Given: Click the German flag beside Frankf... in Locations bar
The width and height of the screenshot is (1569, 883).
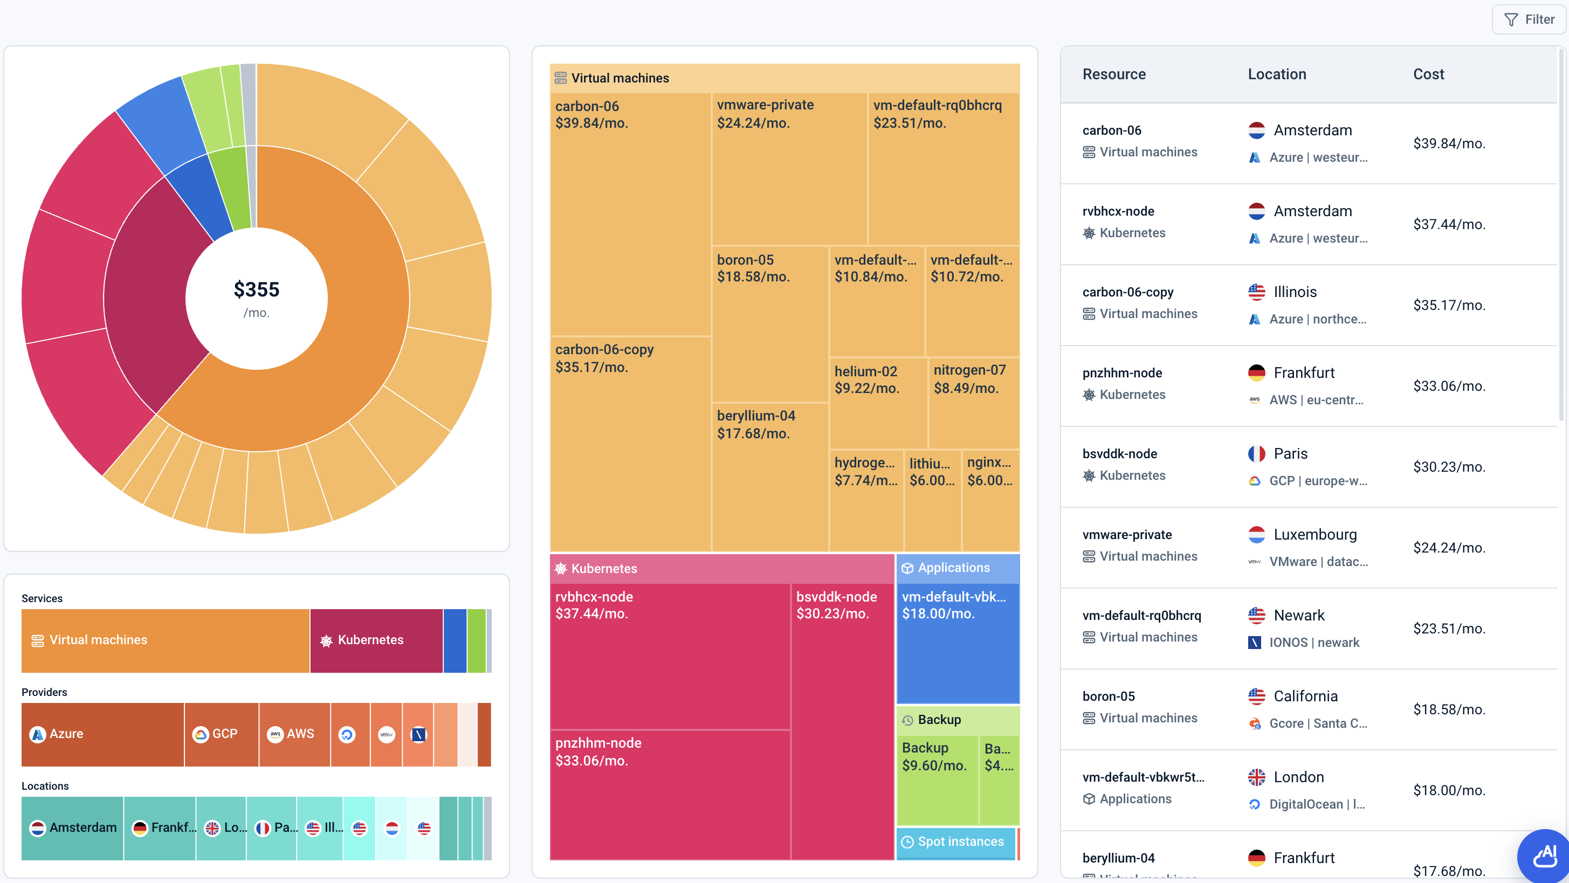Looking at the screenshot, I should point(140,828).
